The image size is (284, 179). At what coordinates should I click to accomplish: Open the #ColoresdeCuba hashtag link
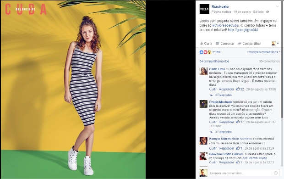[x=225, y=25]
